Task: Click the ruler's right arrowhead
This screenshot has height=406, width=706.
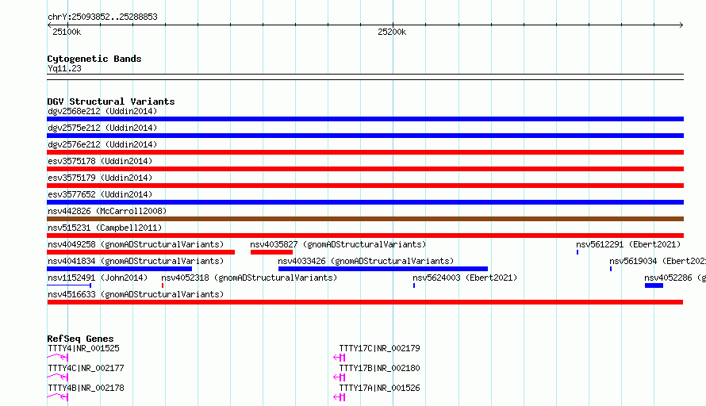Action: 681,25
